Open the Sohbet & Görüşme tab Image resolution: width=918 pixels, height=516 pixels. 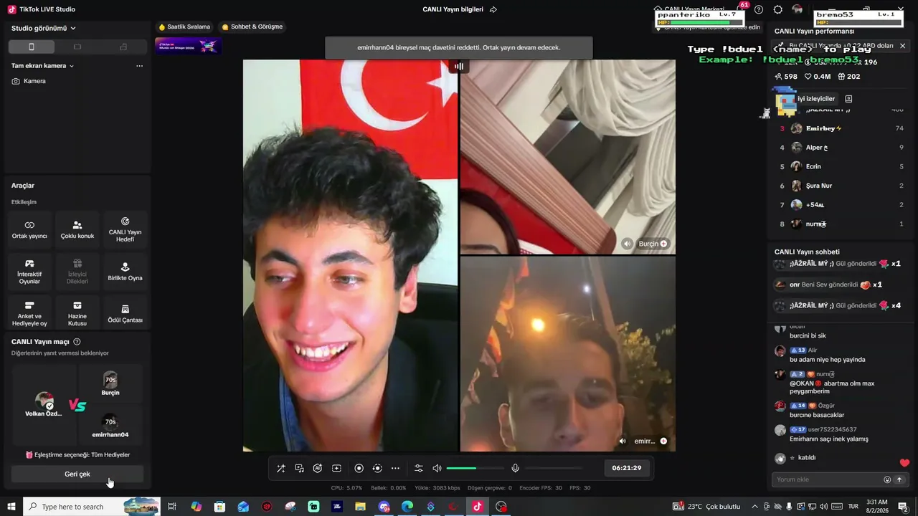coord(252,27)
